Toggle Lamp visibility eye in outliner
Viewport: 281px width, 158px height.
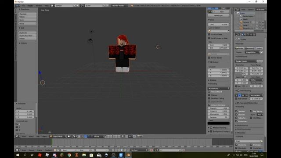pos(257,25)
